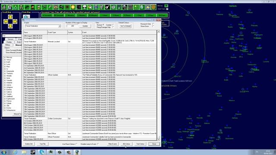Open Steam from the taskbar

coord(33,152)
